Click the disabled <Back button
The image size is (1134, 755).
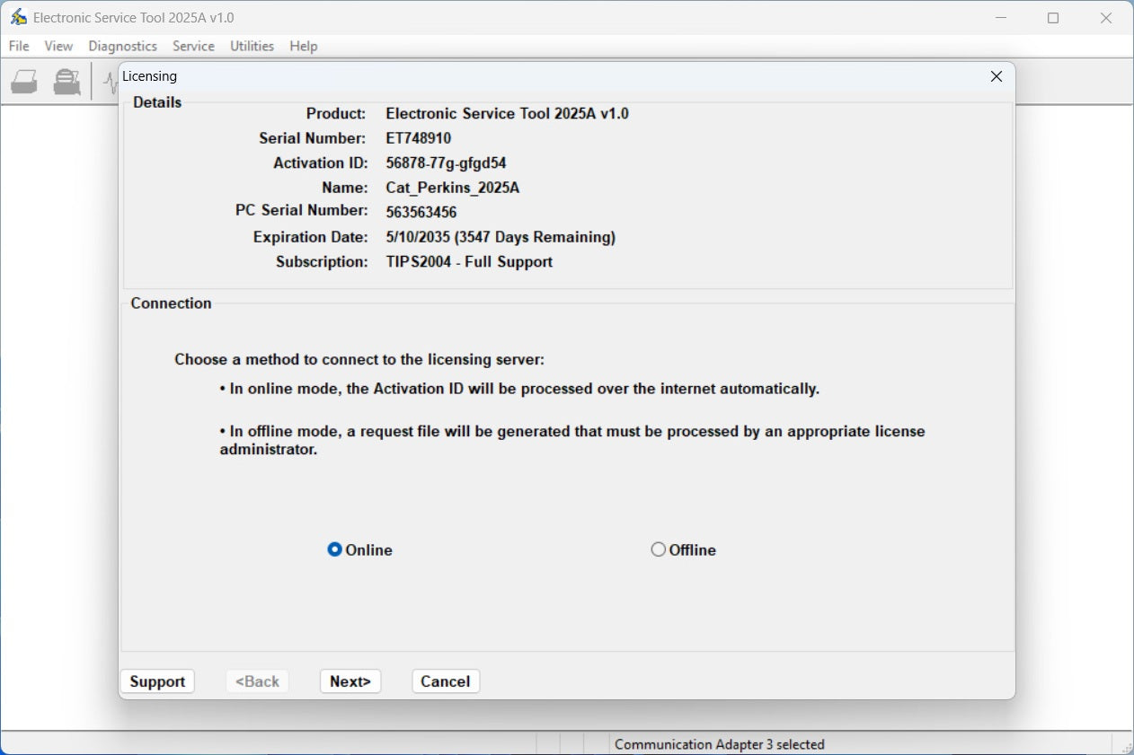(x=258, y=681)
